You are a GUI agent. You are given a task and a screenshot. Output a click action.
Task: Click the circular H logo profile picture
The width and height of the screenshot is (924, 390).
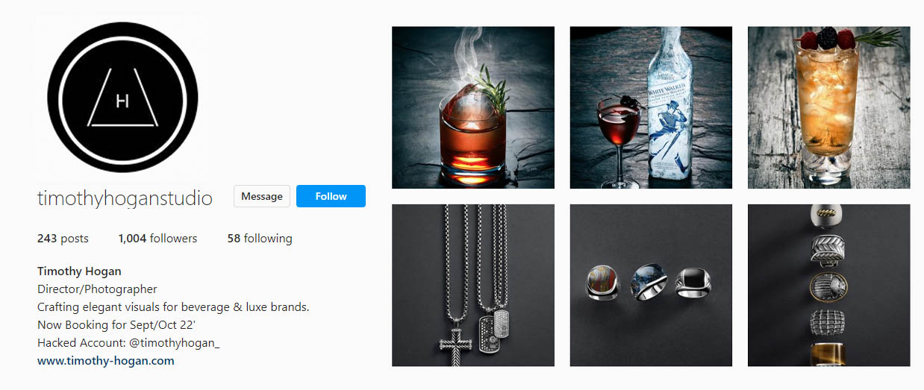point(122,98)
